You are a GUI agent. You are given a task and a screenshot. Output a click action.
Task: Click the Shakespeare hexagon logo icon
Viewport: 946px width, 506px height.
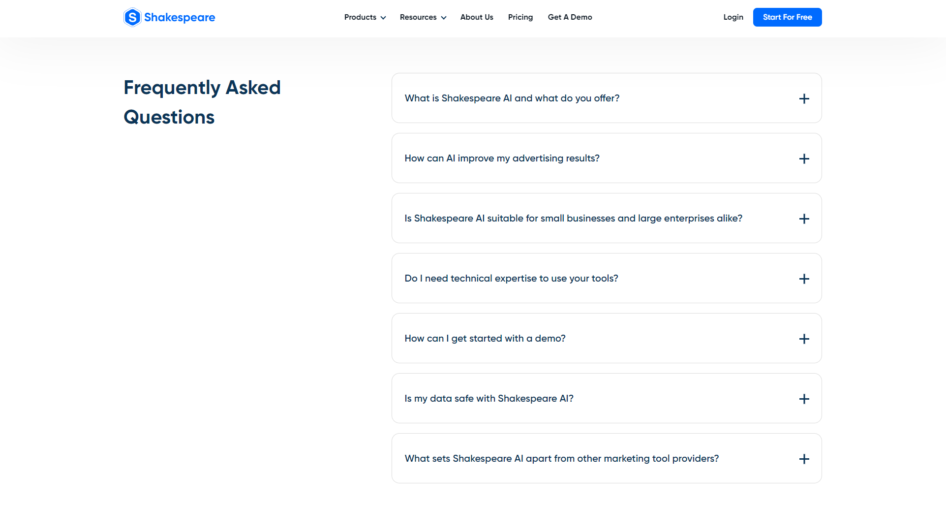click(x=132, y=17)
